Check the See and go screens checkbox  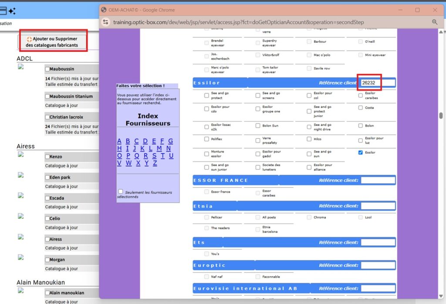(258, 95)
